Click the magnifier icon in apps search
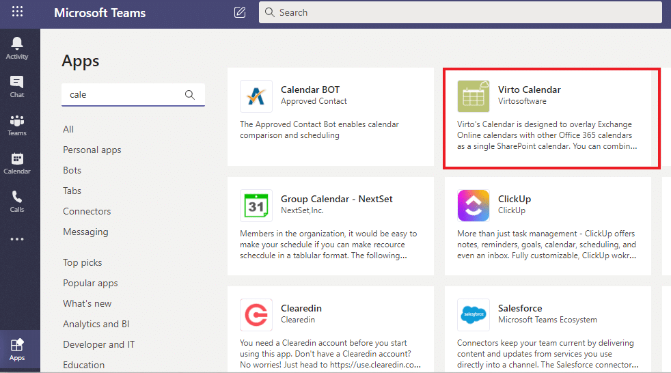Screen dimensions: 671x373 (189, 94)
